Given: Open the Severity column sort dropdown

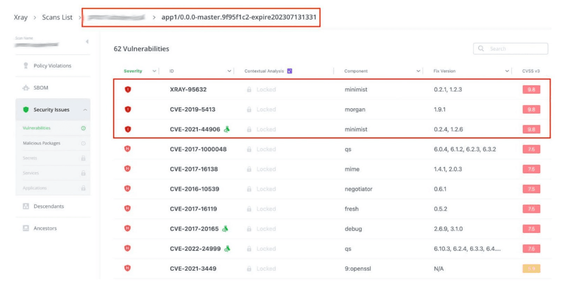Looking at the screenshot, I should [x=154, y=71].
